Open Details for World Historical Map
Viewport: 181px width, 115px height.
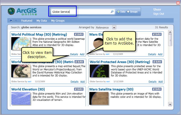(75, 82)
